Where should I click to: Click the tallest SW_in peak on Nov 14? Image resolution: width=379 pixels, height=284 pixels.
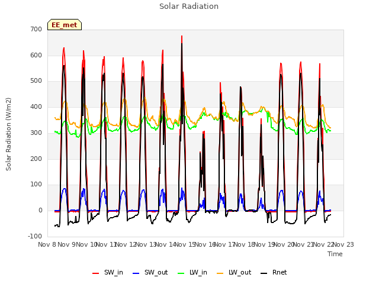click(182, 36)
